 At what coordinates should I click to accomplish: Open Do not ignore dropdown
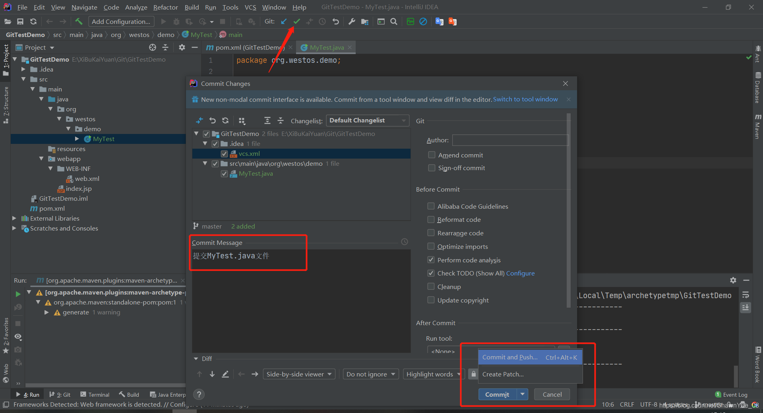pyautogui.click(x=371, y=374)
